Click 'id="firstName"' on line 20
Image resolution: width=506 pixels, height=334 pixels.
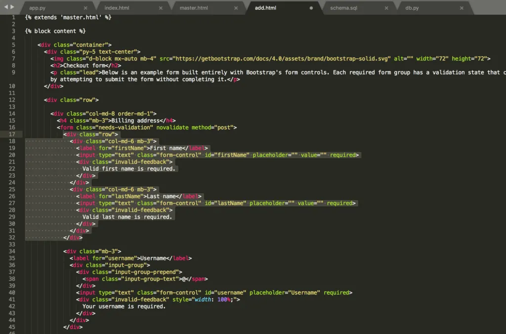pos(227,155)
